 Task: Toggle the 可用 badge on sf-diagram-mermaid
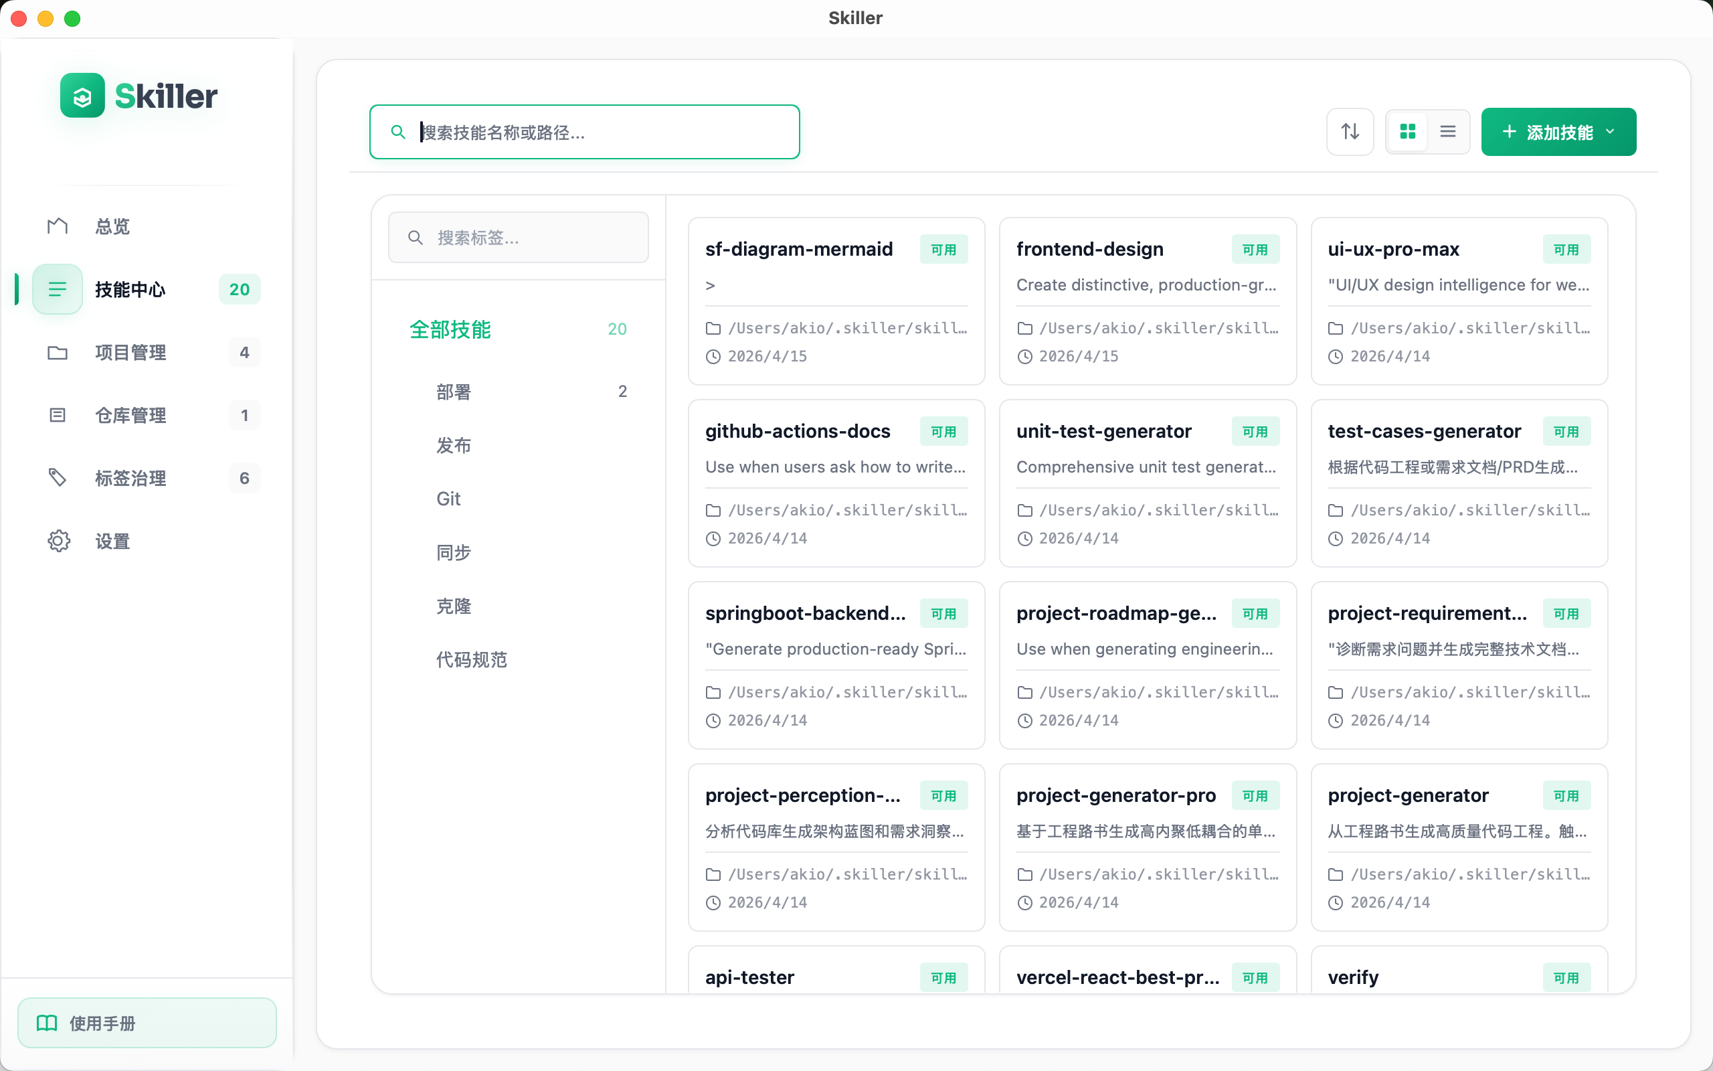(943, 248)
